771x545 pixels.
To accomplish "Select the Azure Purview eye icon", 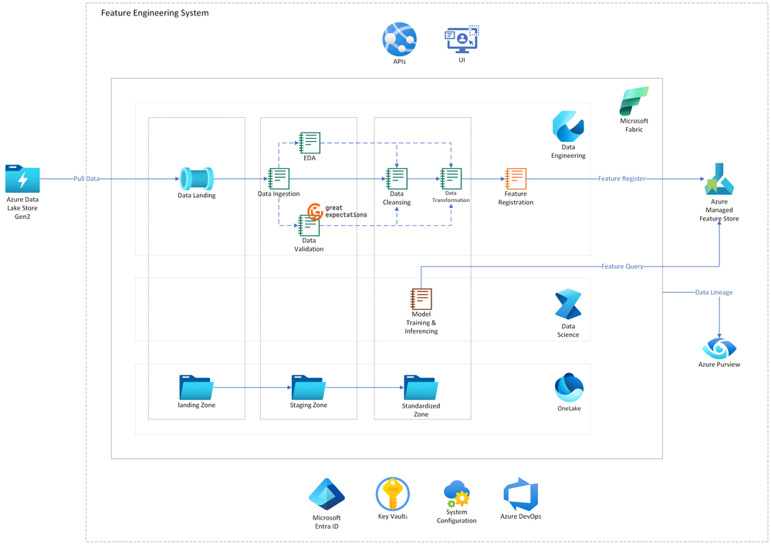I will point(719,348).
